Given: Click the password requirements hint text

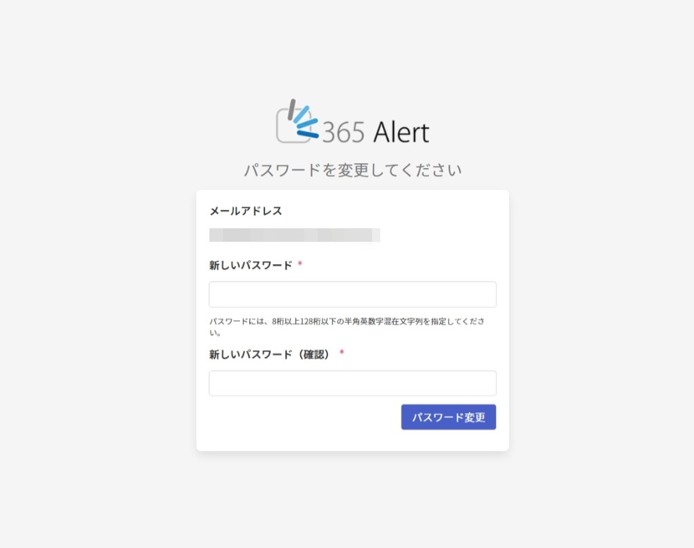Looking at the screenshot, I should click(347, 326).
